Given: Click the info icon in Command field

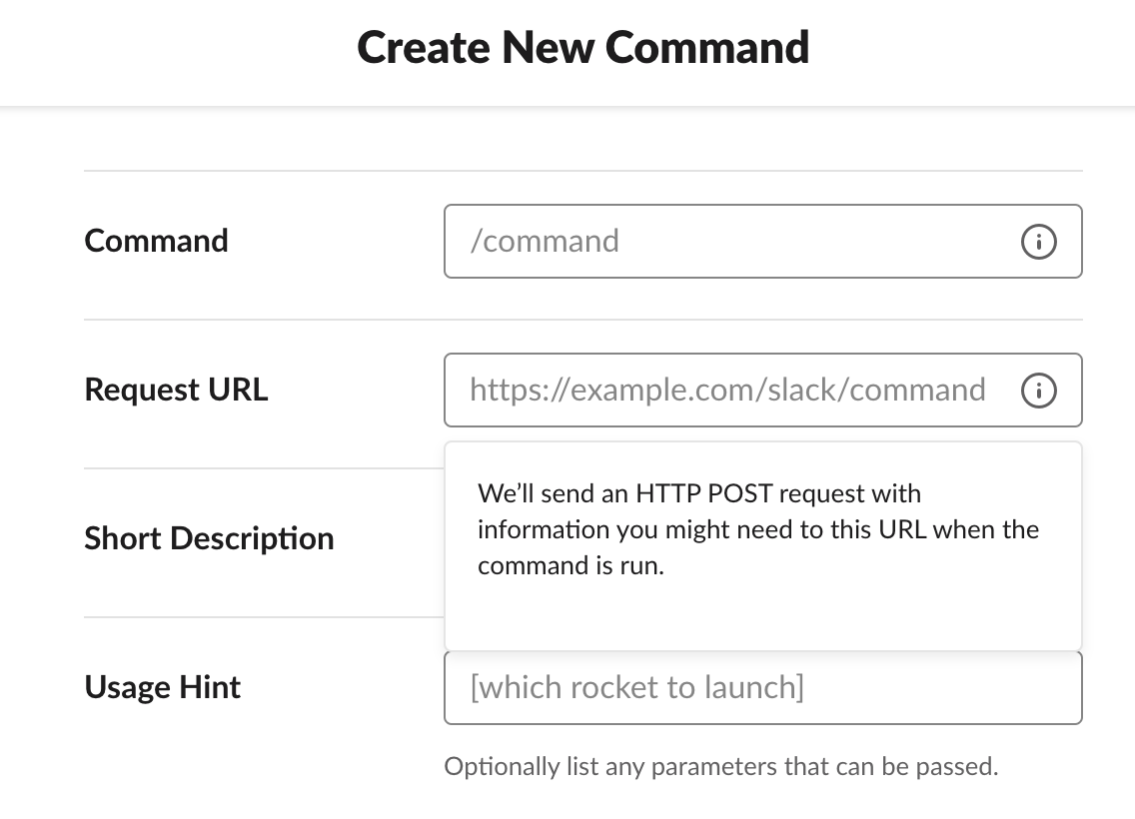Looking at the screenshot, I should 1039,242.
